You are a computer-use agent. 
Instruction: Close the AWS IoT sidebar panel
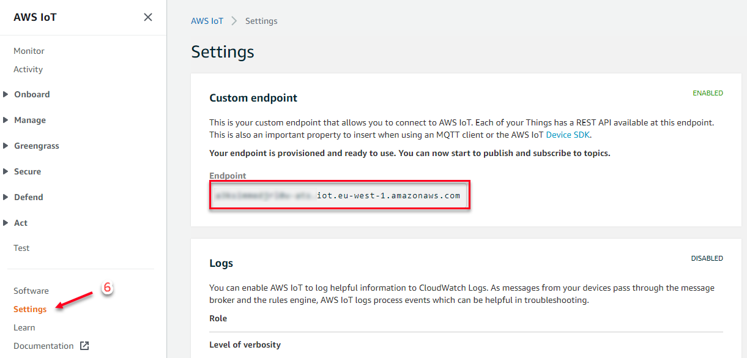[147, 17]
